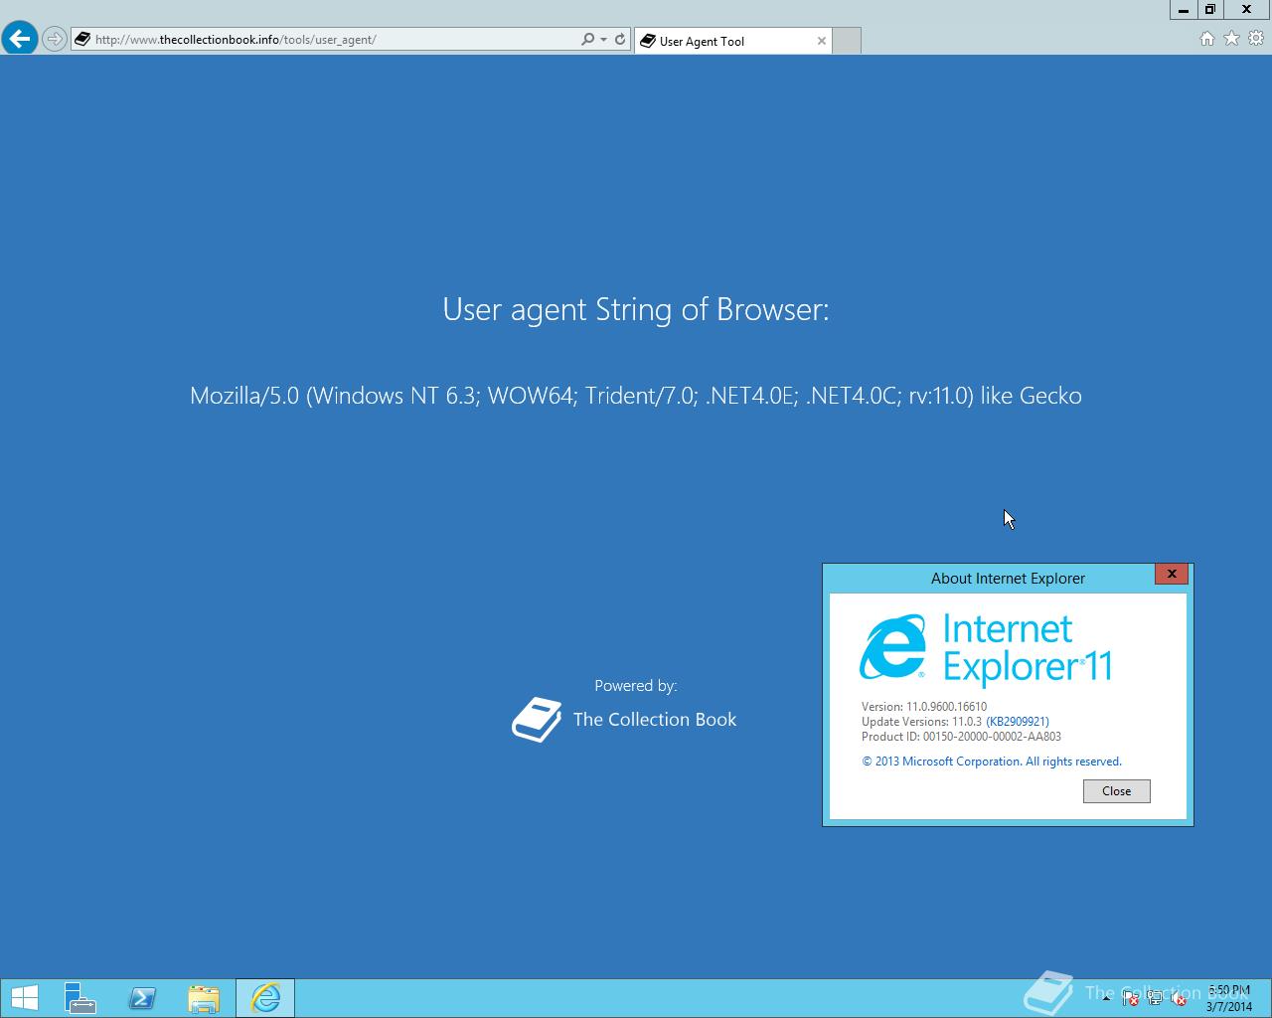Close About Internet Explorer with red X

(x=1172, y=574)
